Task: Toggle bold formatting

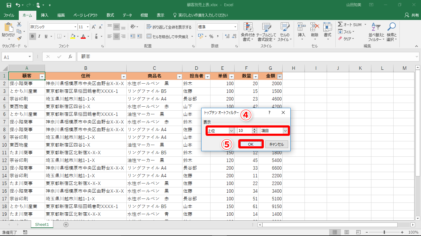Action: point(33,36)
